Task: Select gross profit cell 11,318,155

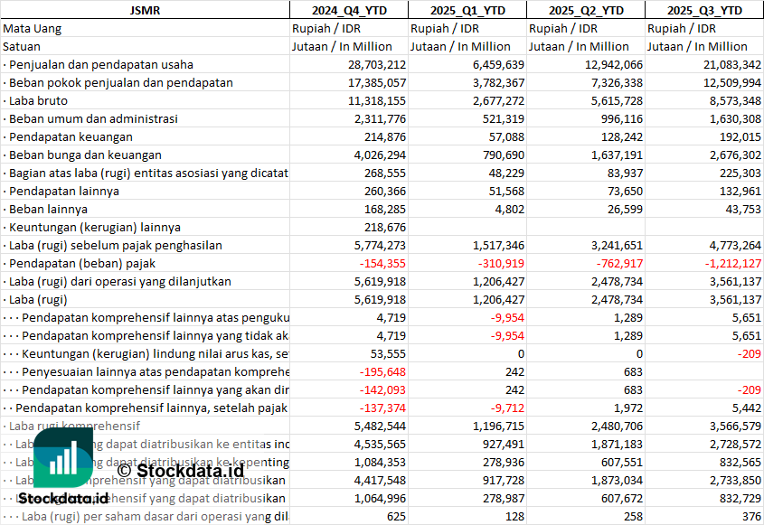Action: [377, 101]
